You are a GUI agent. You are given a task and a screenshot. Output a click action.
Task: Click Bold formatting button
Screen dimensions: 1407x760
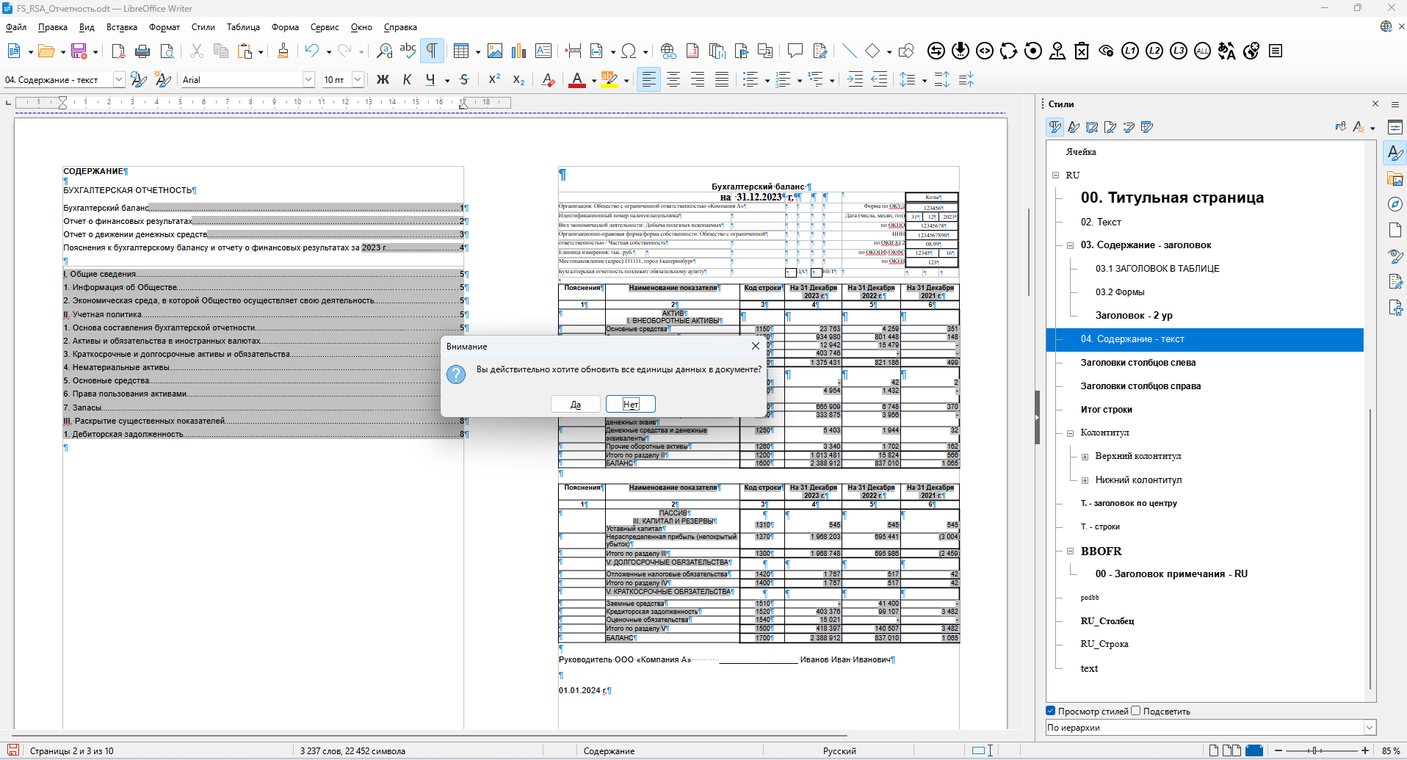pos(383,79)
